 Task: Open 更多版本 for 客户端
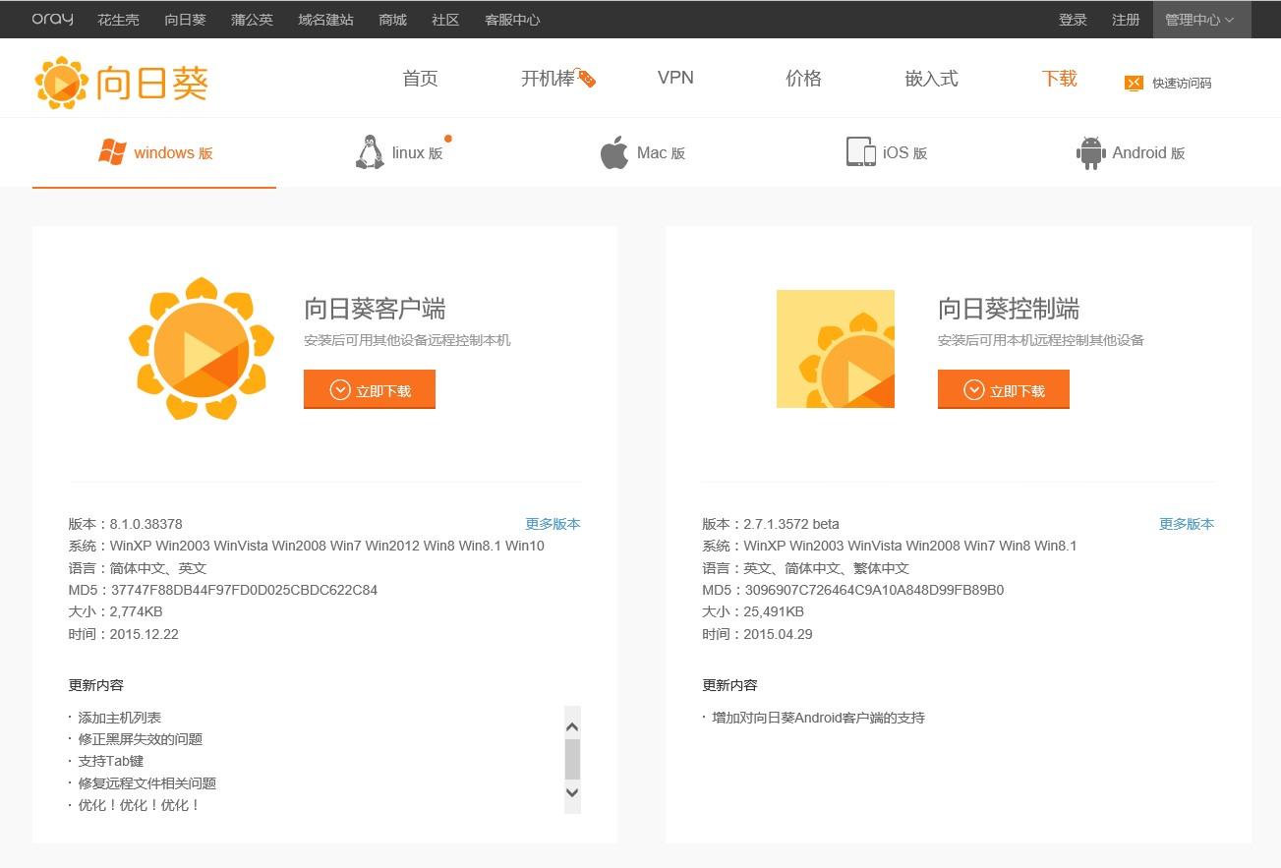point(553,524)
